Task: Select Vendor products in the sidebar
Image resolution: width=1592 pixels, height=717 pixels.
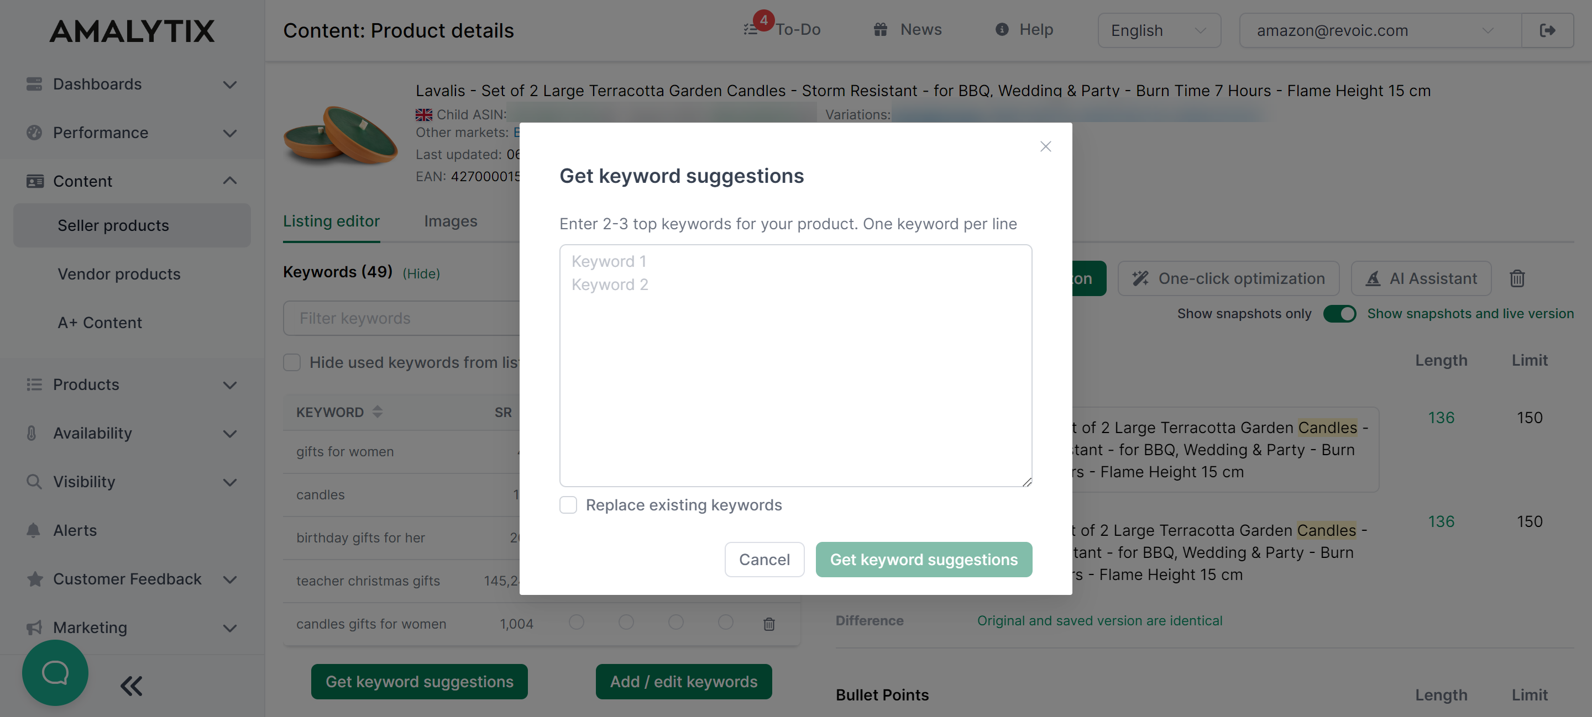Action: (x=119, y=273)
